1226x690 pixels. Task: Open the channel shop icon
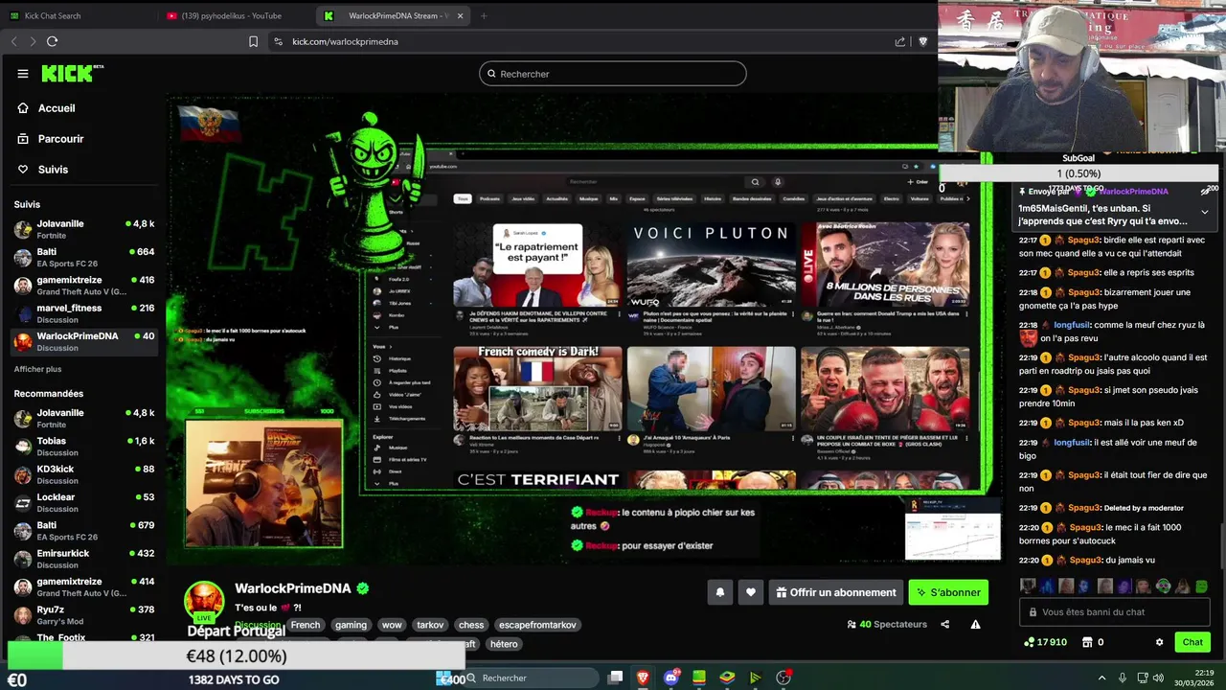[1087, 642]
